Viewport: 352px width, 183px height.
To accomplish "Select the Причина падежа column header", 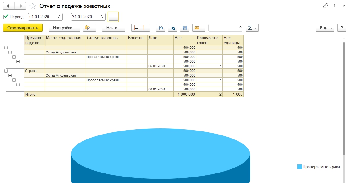I will click(x=35, y=40).
